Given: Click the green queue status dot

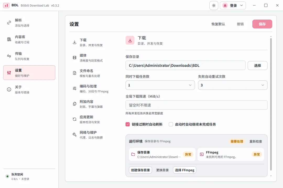Looking at the screenshot, I should pos(7,176).
